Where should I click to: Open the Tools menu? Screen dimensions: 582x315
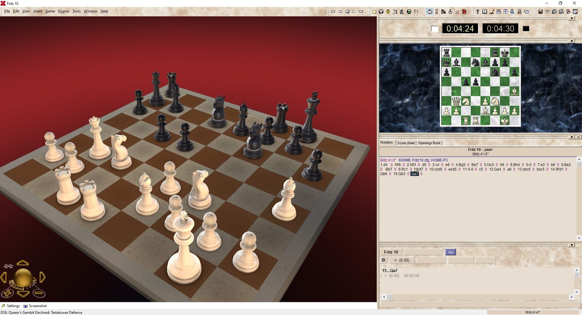pos(76,11)
